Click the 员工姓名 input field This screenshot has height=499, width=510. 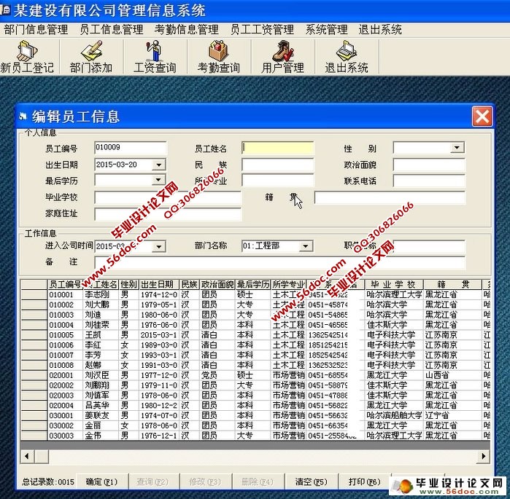277,148
